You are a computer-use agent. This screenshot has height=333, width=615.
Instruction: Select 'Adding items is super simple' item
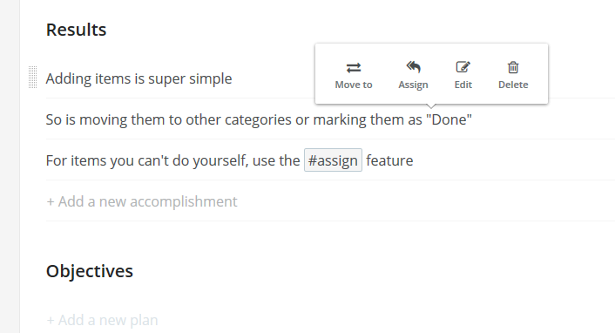(139, 78)
